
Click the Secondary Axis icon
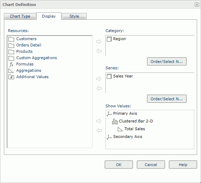click(109, 137)
